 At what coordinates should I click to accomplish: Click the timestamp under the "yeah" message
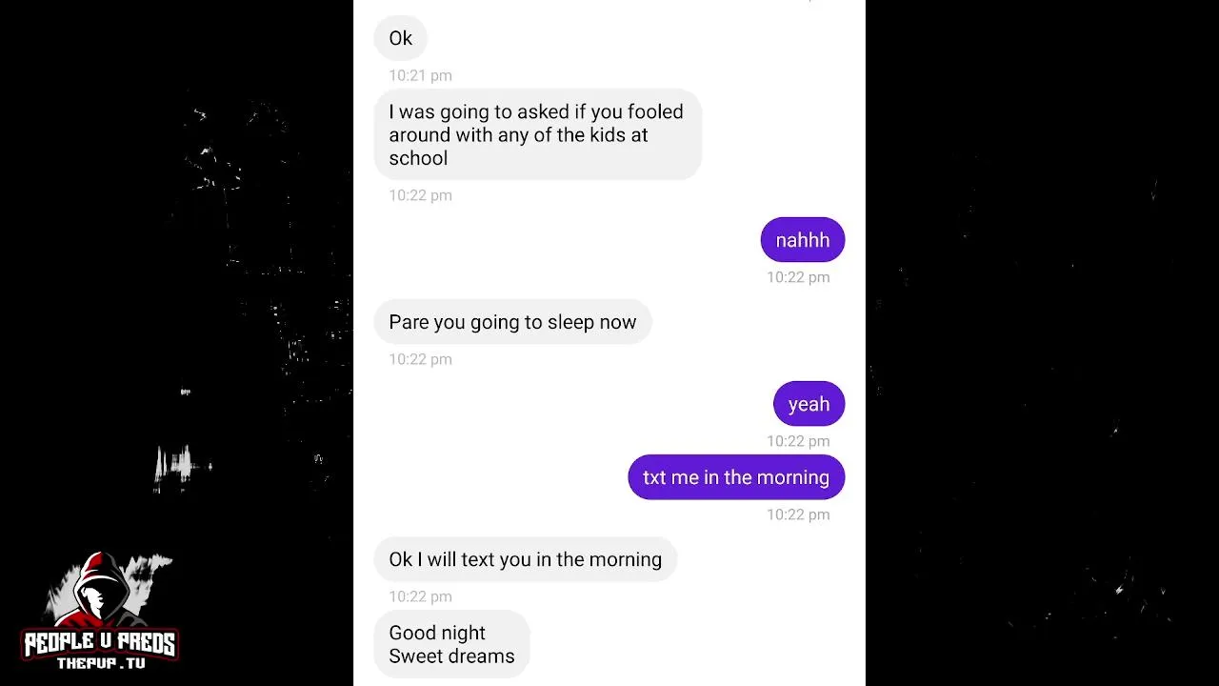click(x=798, y=441)
